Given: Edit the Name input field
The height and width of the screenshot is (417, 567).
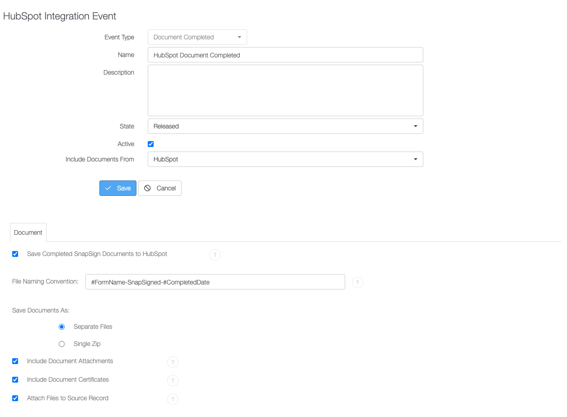Looking at the screenshot, I should click(286, 55).
